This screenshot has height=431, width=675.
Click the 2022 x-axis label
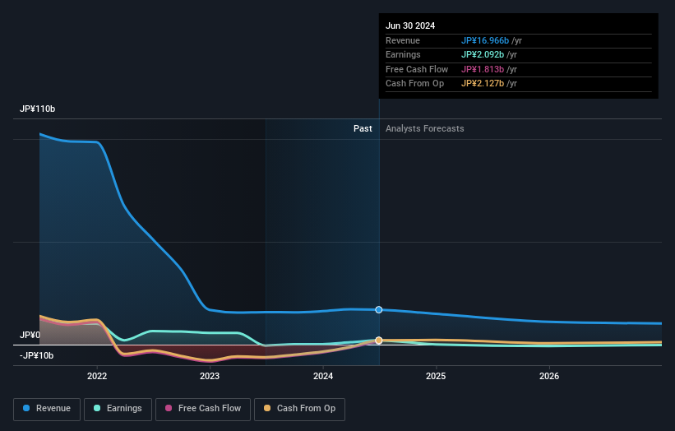tap(97, 377)
